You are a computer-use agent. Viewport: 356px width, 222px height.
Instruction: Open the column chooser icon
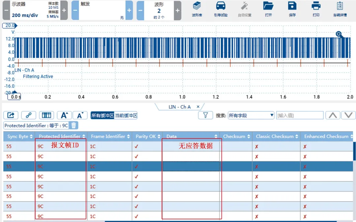(x=46, y=115)
